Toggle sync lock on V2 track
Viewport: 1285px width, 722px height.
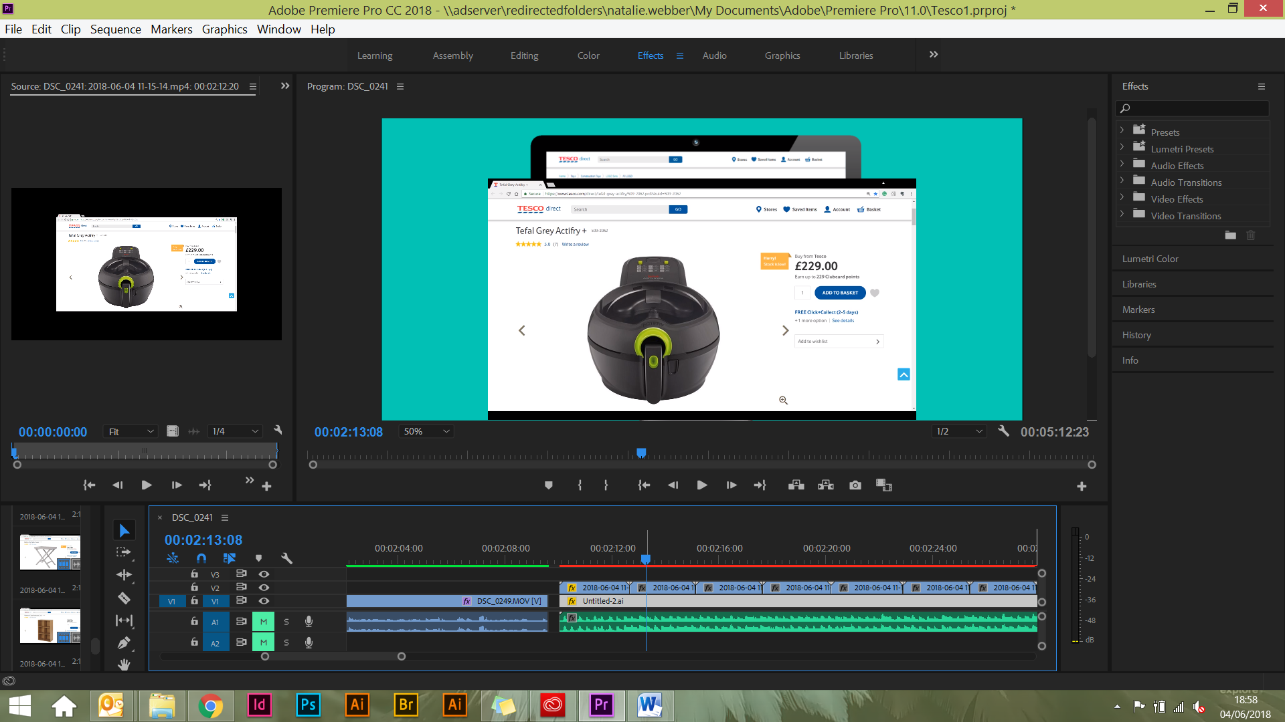[242, 587]
